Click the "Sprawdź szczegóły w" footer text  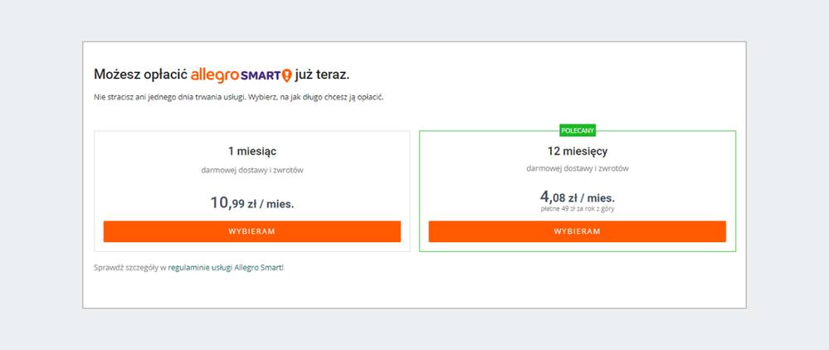click(x=130, y=268)
